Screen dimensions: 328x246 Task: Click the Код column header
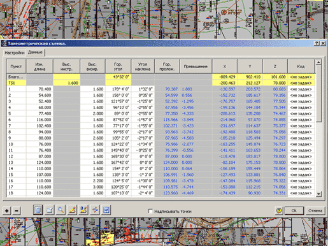[x=301, y=66]
